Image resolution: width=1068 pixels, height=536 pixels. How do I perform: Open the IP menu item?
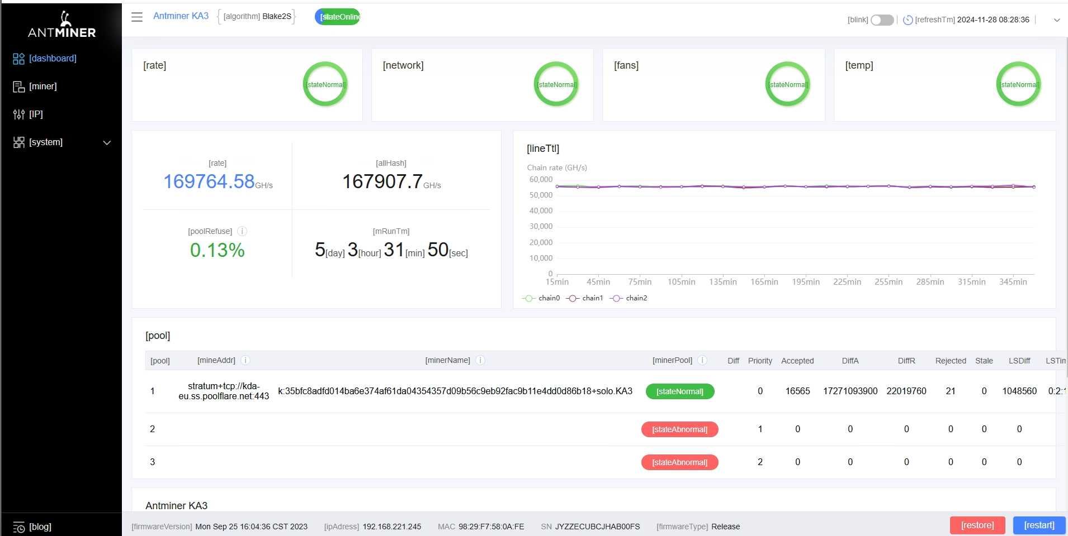[x=61, y=114]
